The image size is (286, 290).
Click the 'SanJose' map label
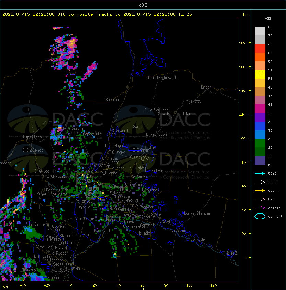[x=140, y=127]
